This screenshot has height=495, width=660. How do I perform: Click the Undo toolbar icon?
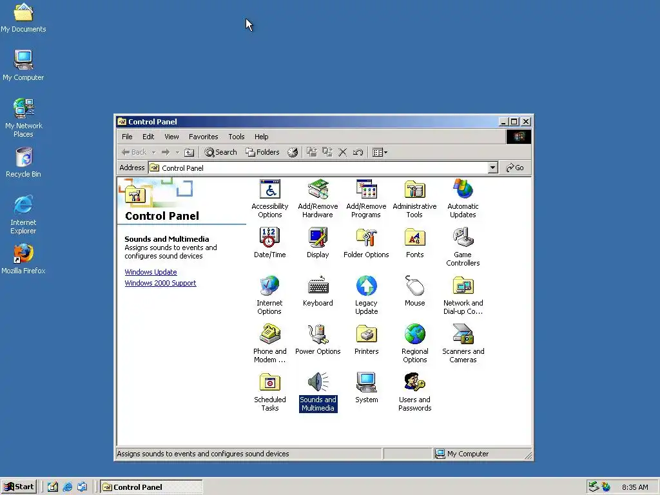coord(358,152)
